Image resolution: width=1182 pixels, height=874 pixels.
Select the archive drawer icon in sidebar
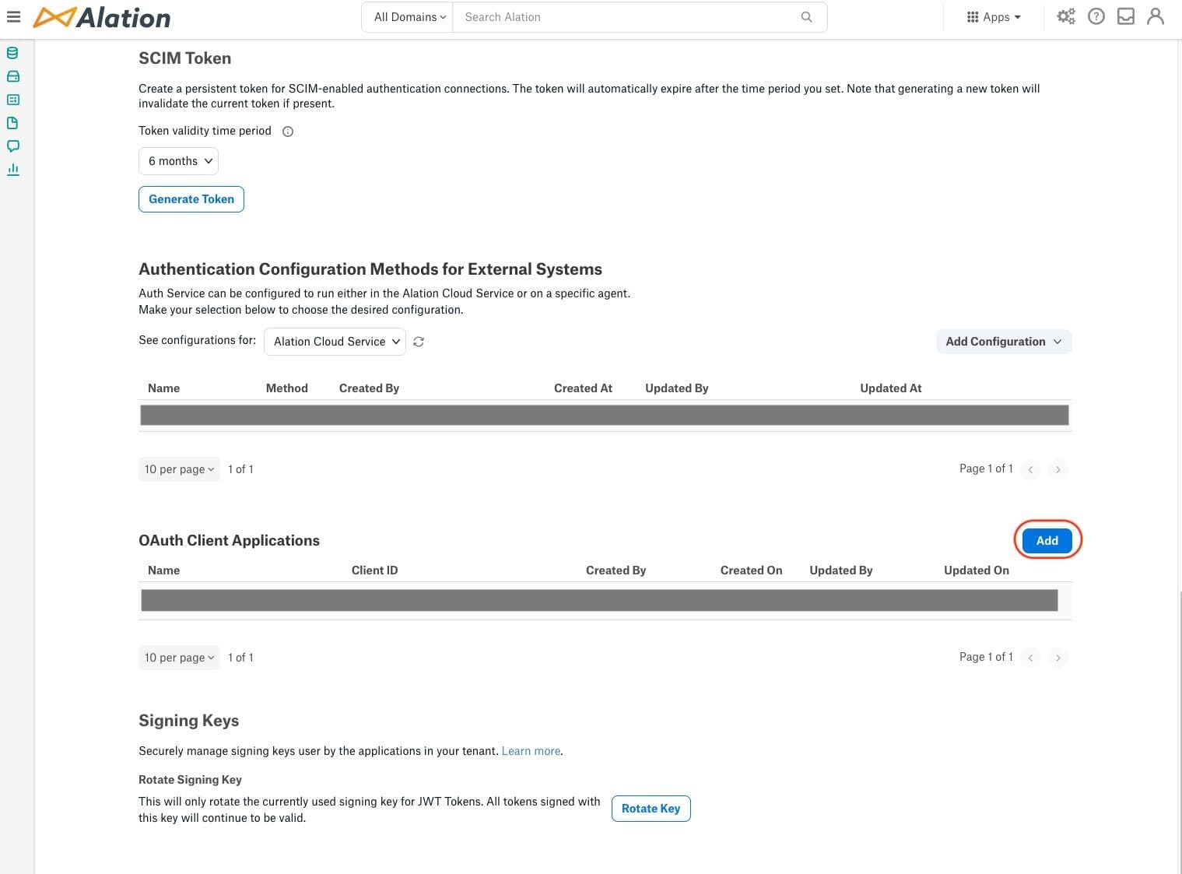tap(12, 76)
